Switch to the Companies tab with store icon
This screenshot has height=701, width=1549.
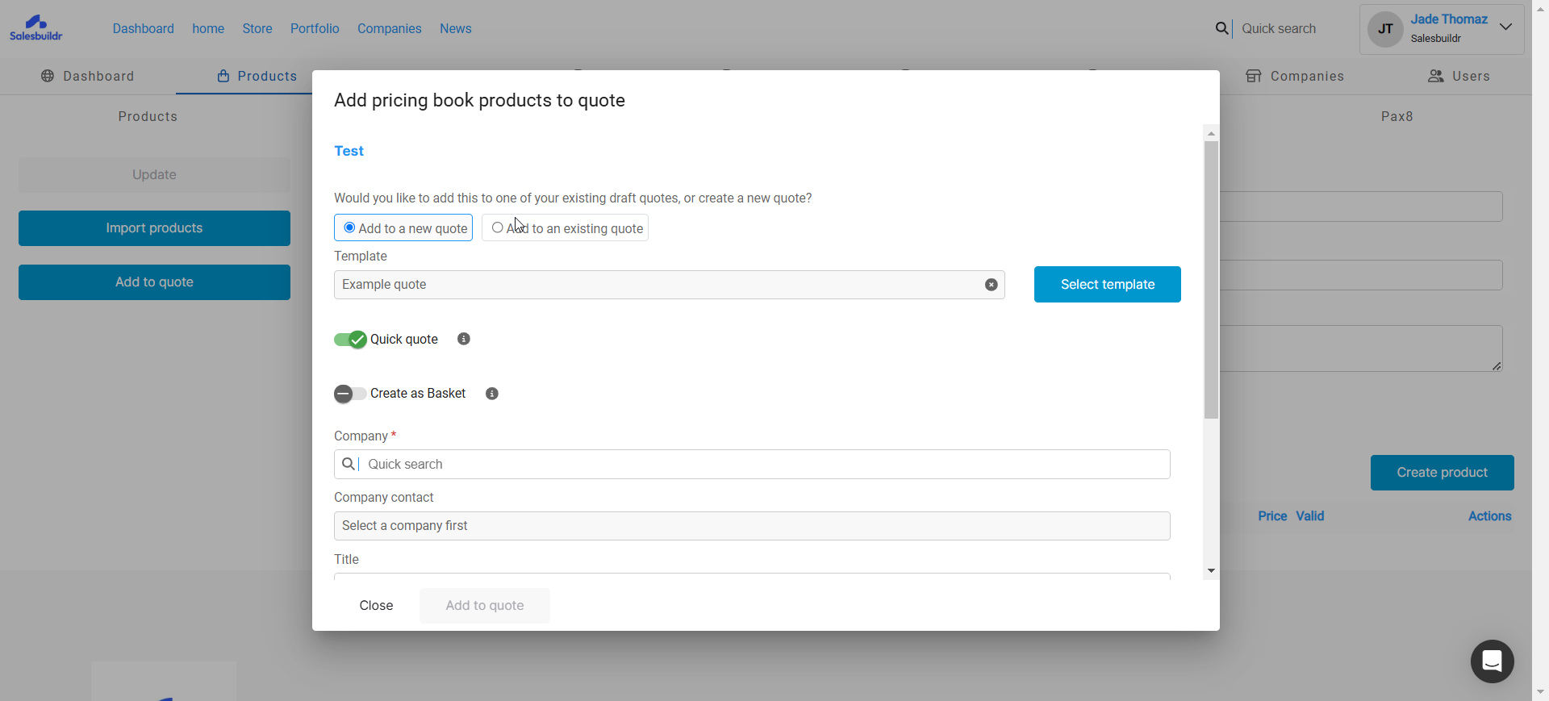coord(1295,76)
